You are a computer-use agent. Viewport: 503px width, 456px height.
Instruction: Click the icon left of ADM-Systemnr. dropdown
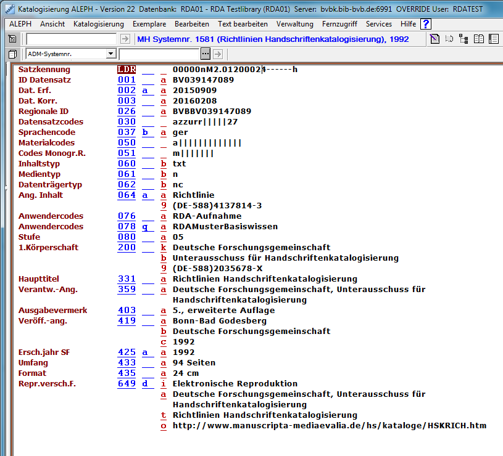click(x=12, y=54)
